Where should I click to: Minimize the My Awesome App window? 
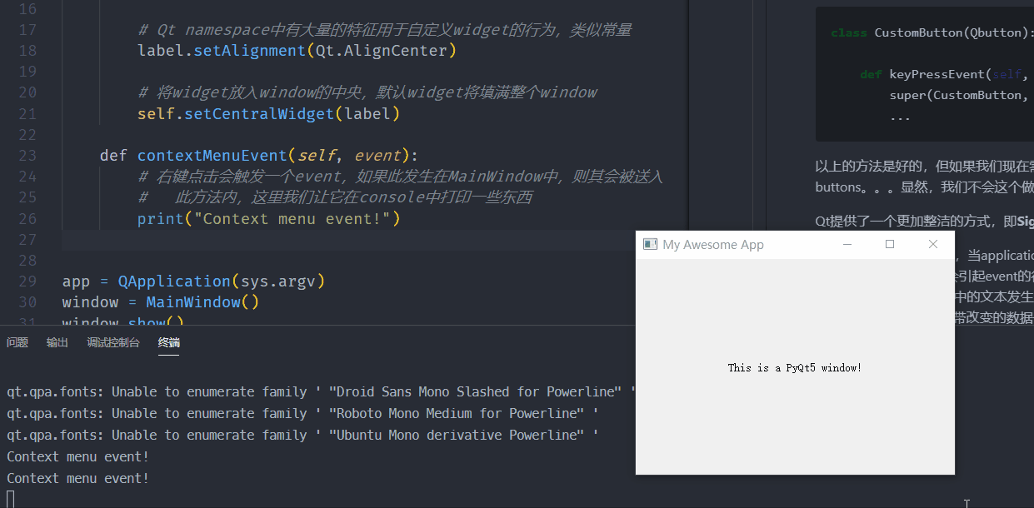coord(847,244)
